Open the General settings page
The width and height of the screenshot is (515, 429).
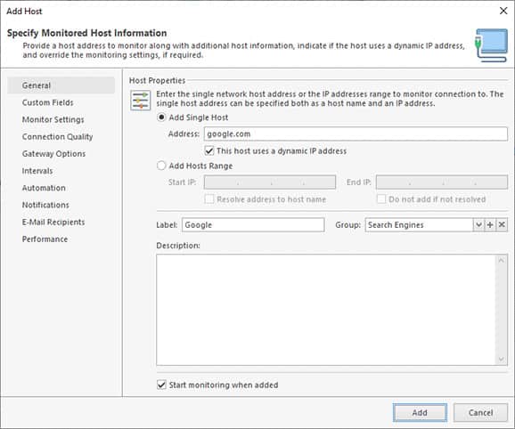[x=61, y=85]
